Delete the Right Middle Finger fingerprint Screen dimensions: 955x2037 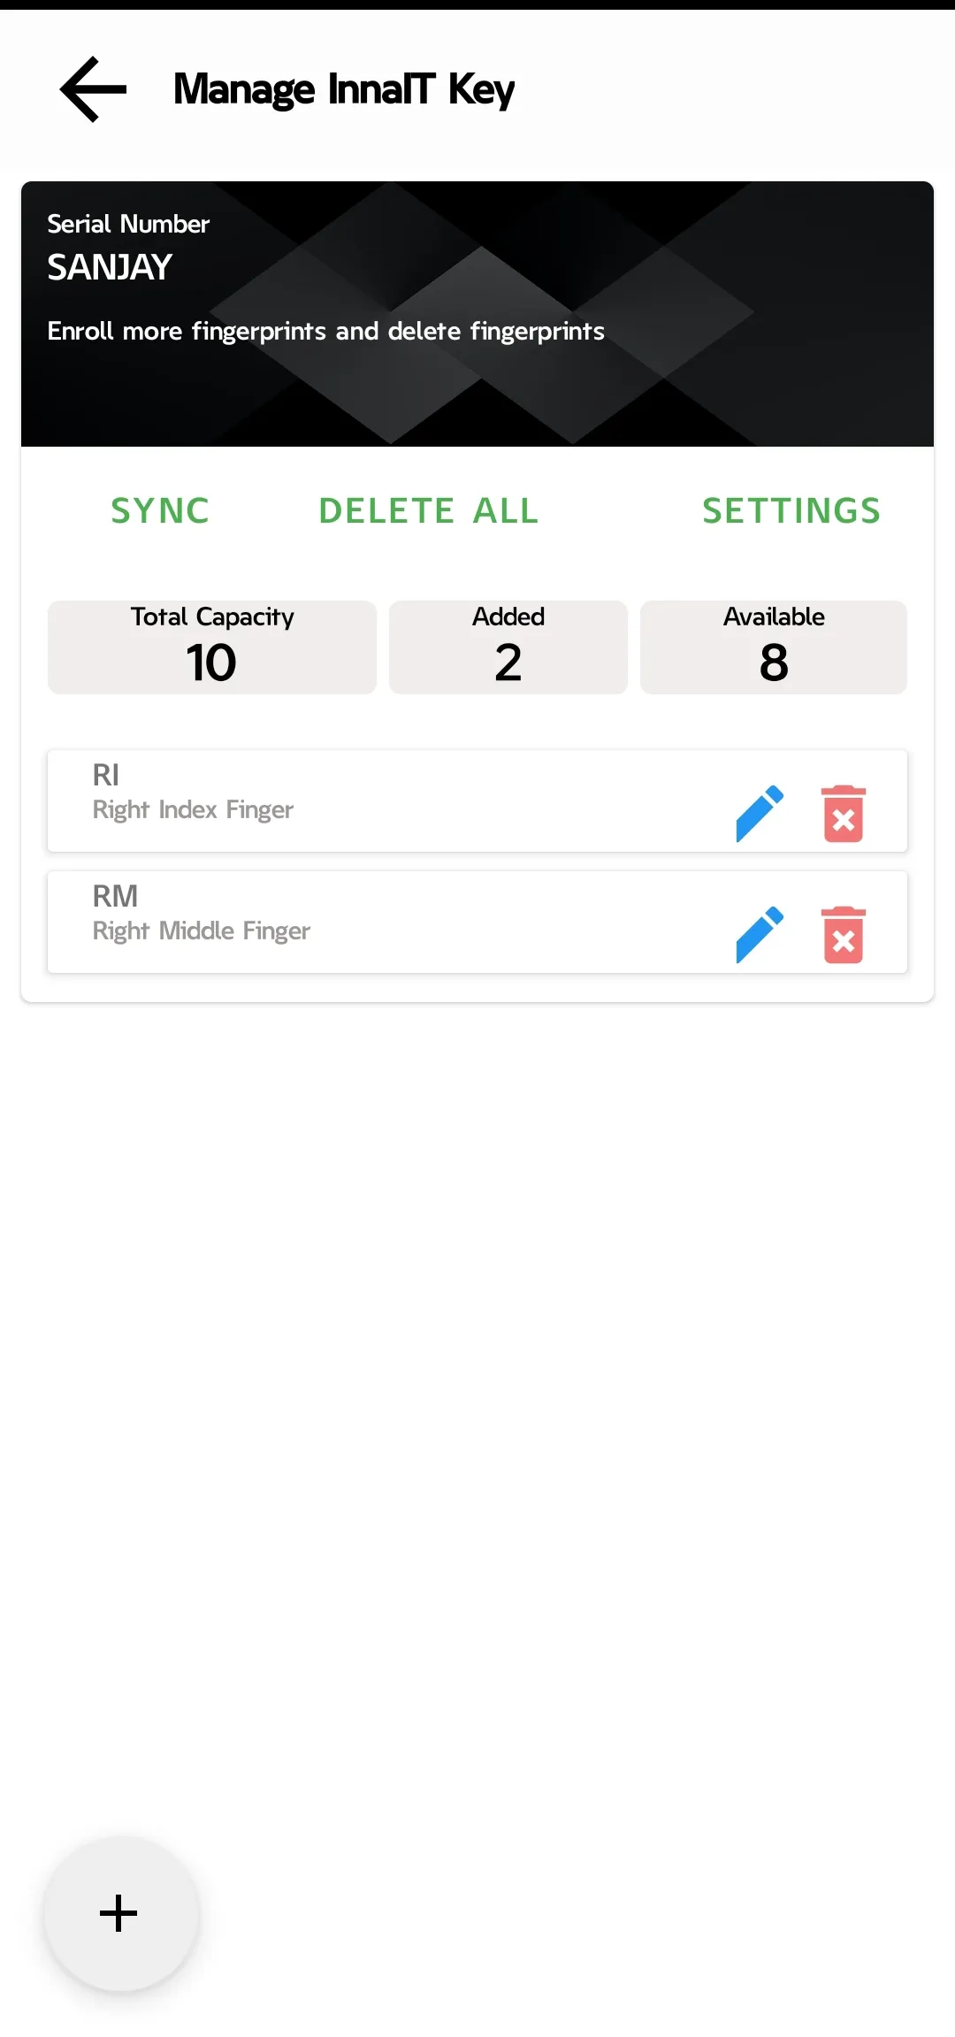coord(844,934)
